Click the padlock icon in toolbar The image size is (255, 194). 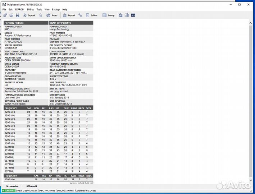(x=40, y=15)
